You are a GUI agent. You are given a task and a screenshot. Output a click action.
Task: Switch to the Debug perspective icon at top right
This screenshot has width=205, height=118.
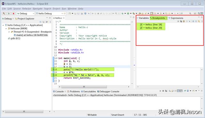pyautogui.click(x=202, y=13)
